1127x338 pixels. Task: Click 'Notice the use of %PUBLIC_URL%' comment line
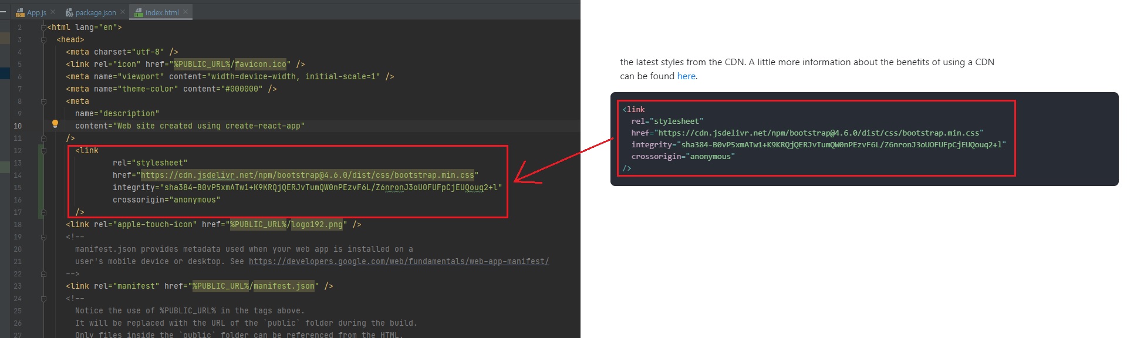[x=190, y=310]
